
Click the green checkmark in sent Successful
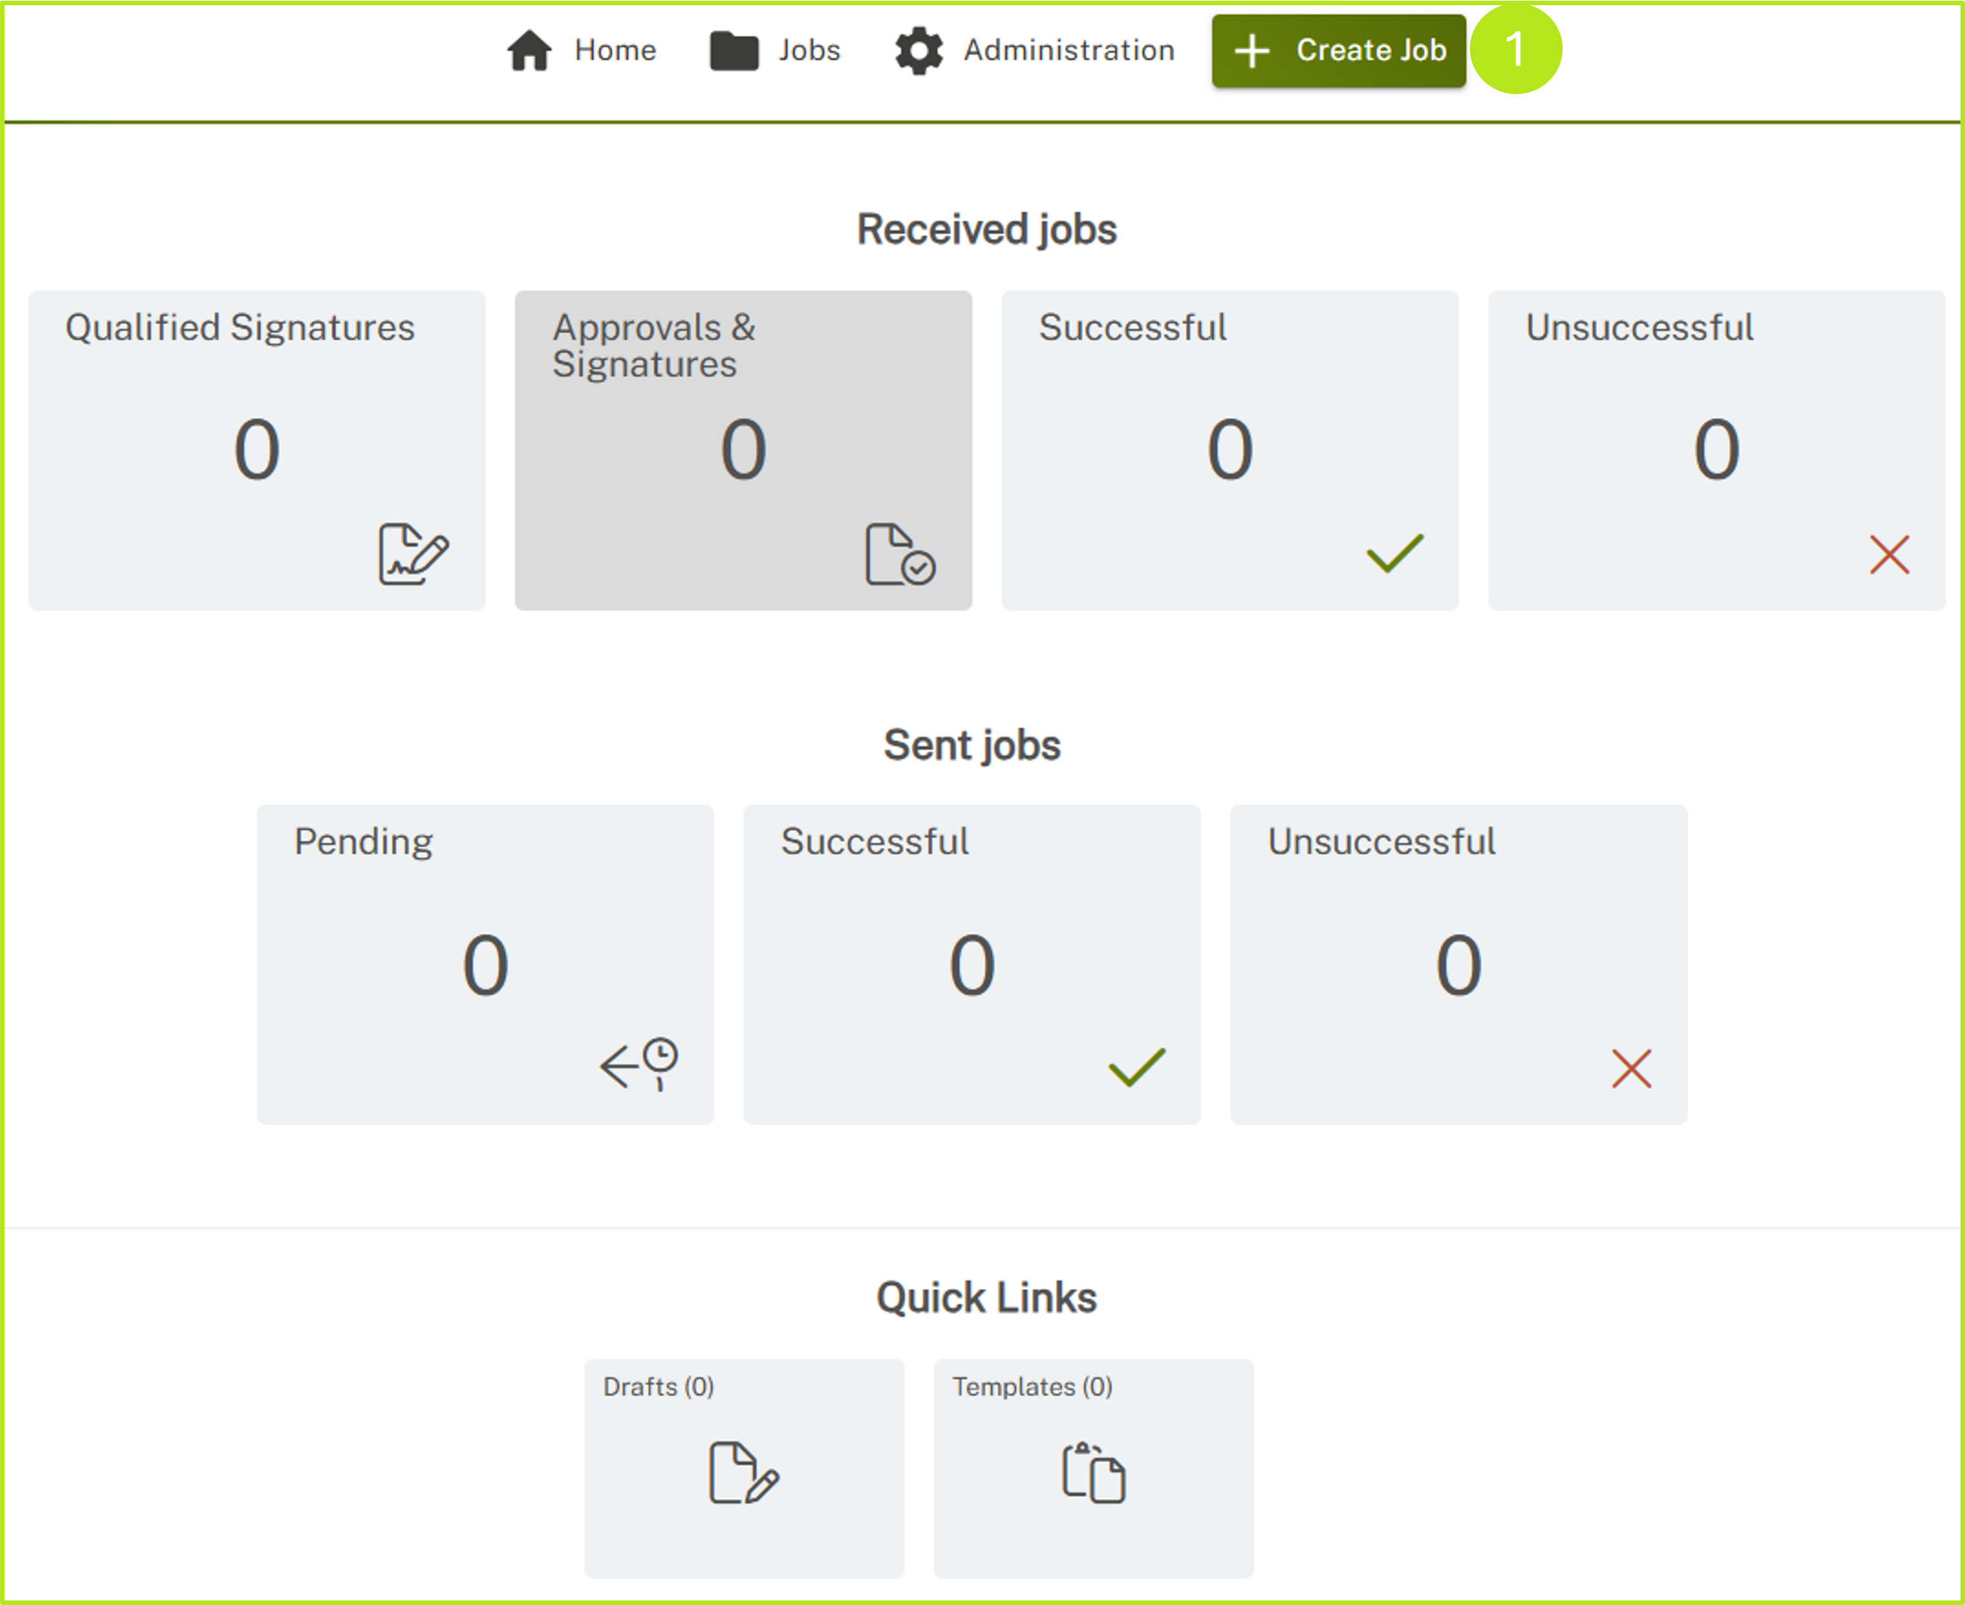point(1137,1067)
